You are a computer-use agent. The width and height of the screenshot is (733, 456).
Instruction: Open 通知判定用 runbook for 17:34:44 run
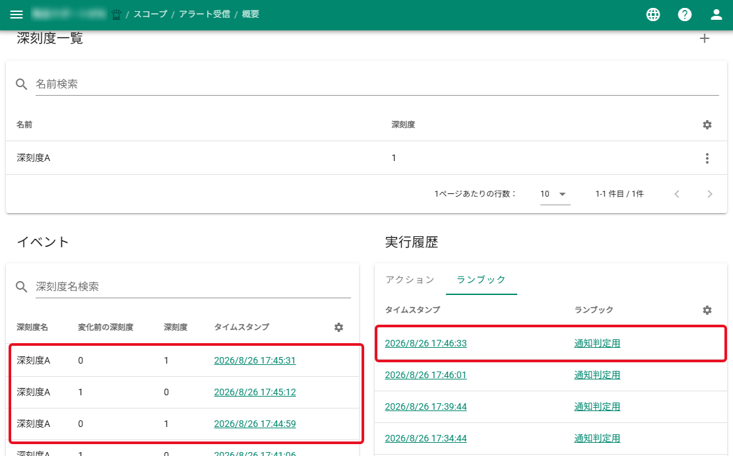(597, 439)
